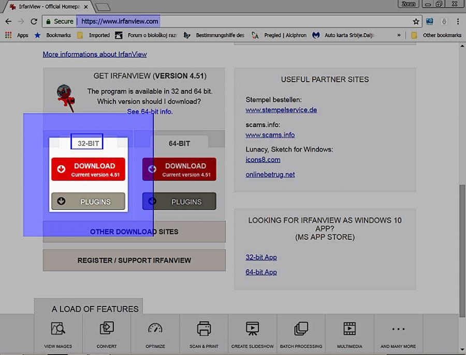
Task: Click the And Many More dots icon
Action: click(x=398, y=329)
